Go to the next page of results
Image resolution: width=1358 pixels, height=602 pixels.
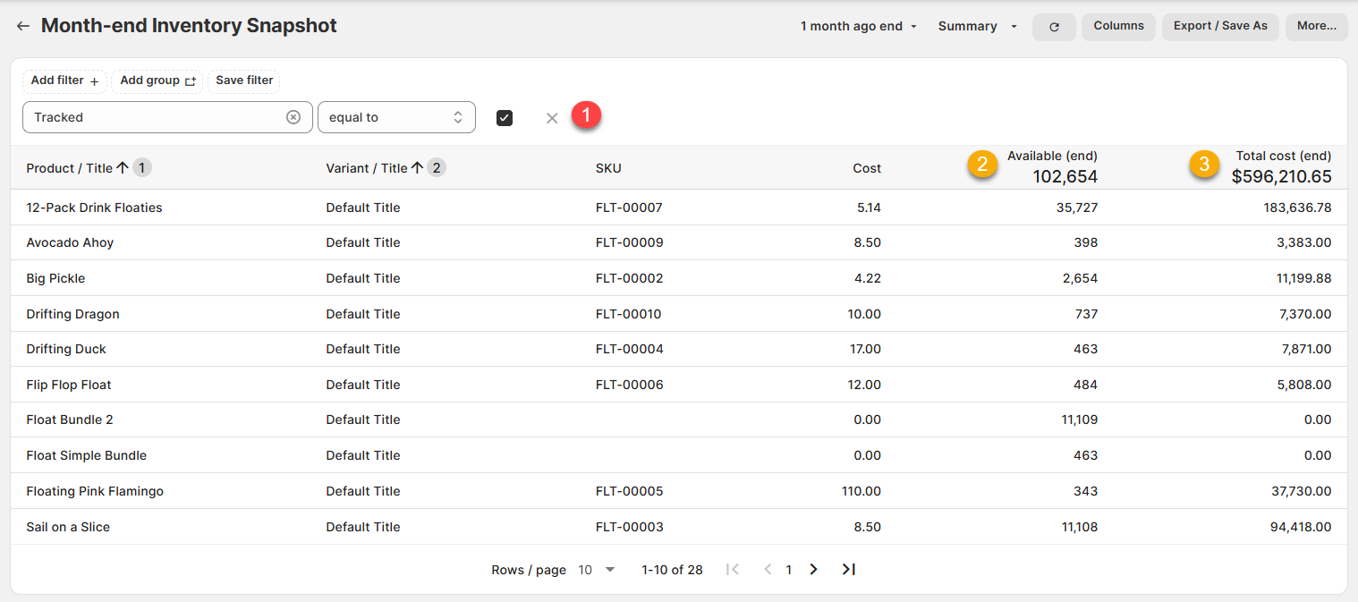(x=813, y=570)
